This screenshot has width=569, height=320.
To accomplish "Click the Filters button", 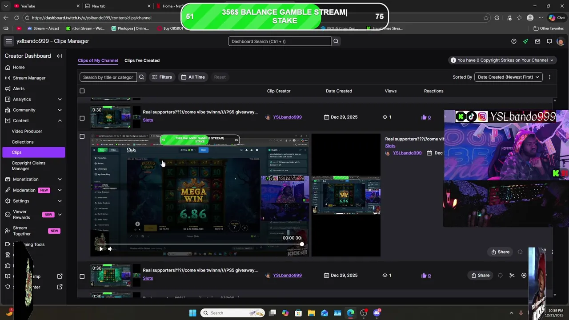I will (162, 77).
